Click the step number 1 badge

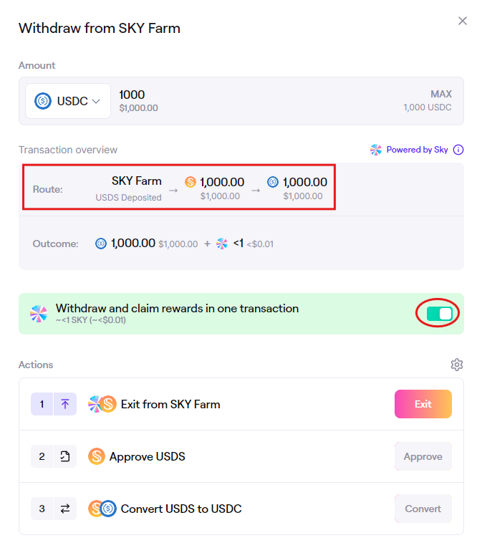pos(42,404)
